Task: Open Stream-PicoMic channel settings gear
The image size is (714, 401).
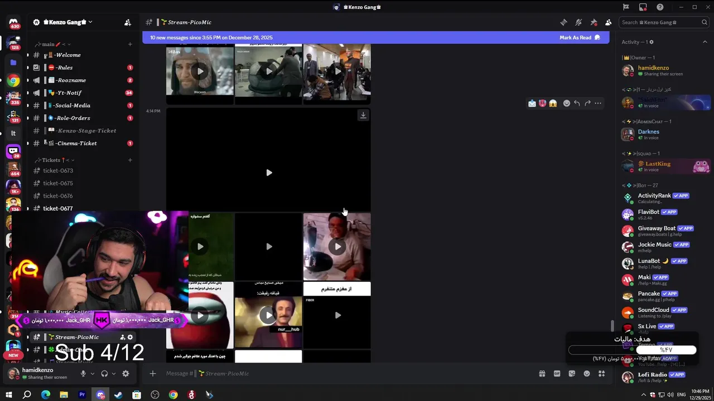Action: tap(131, 337)
